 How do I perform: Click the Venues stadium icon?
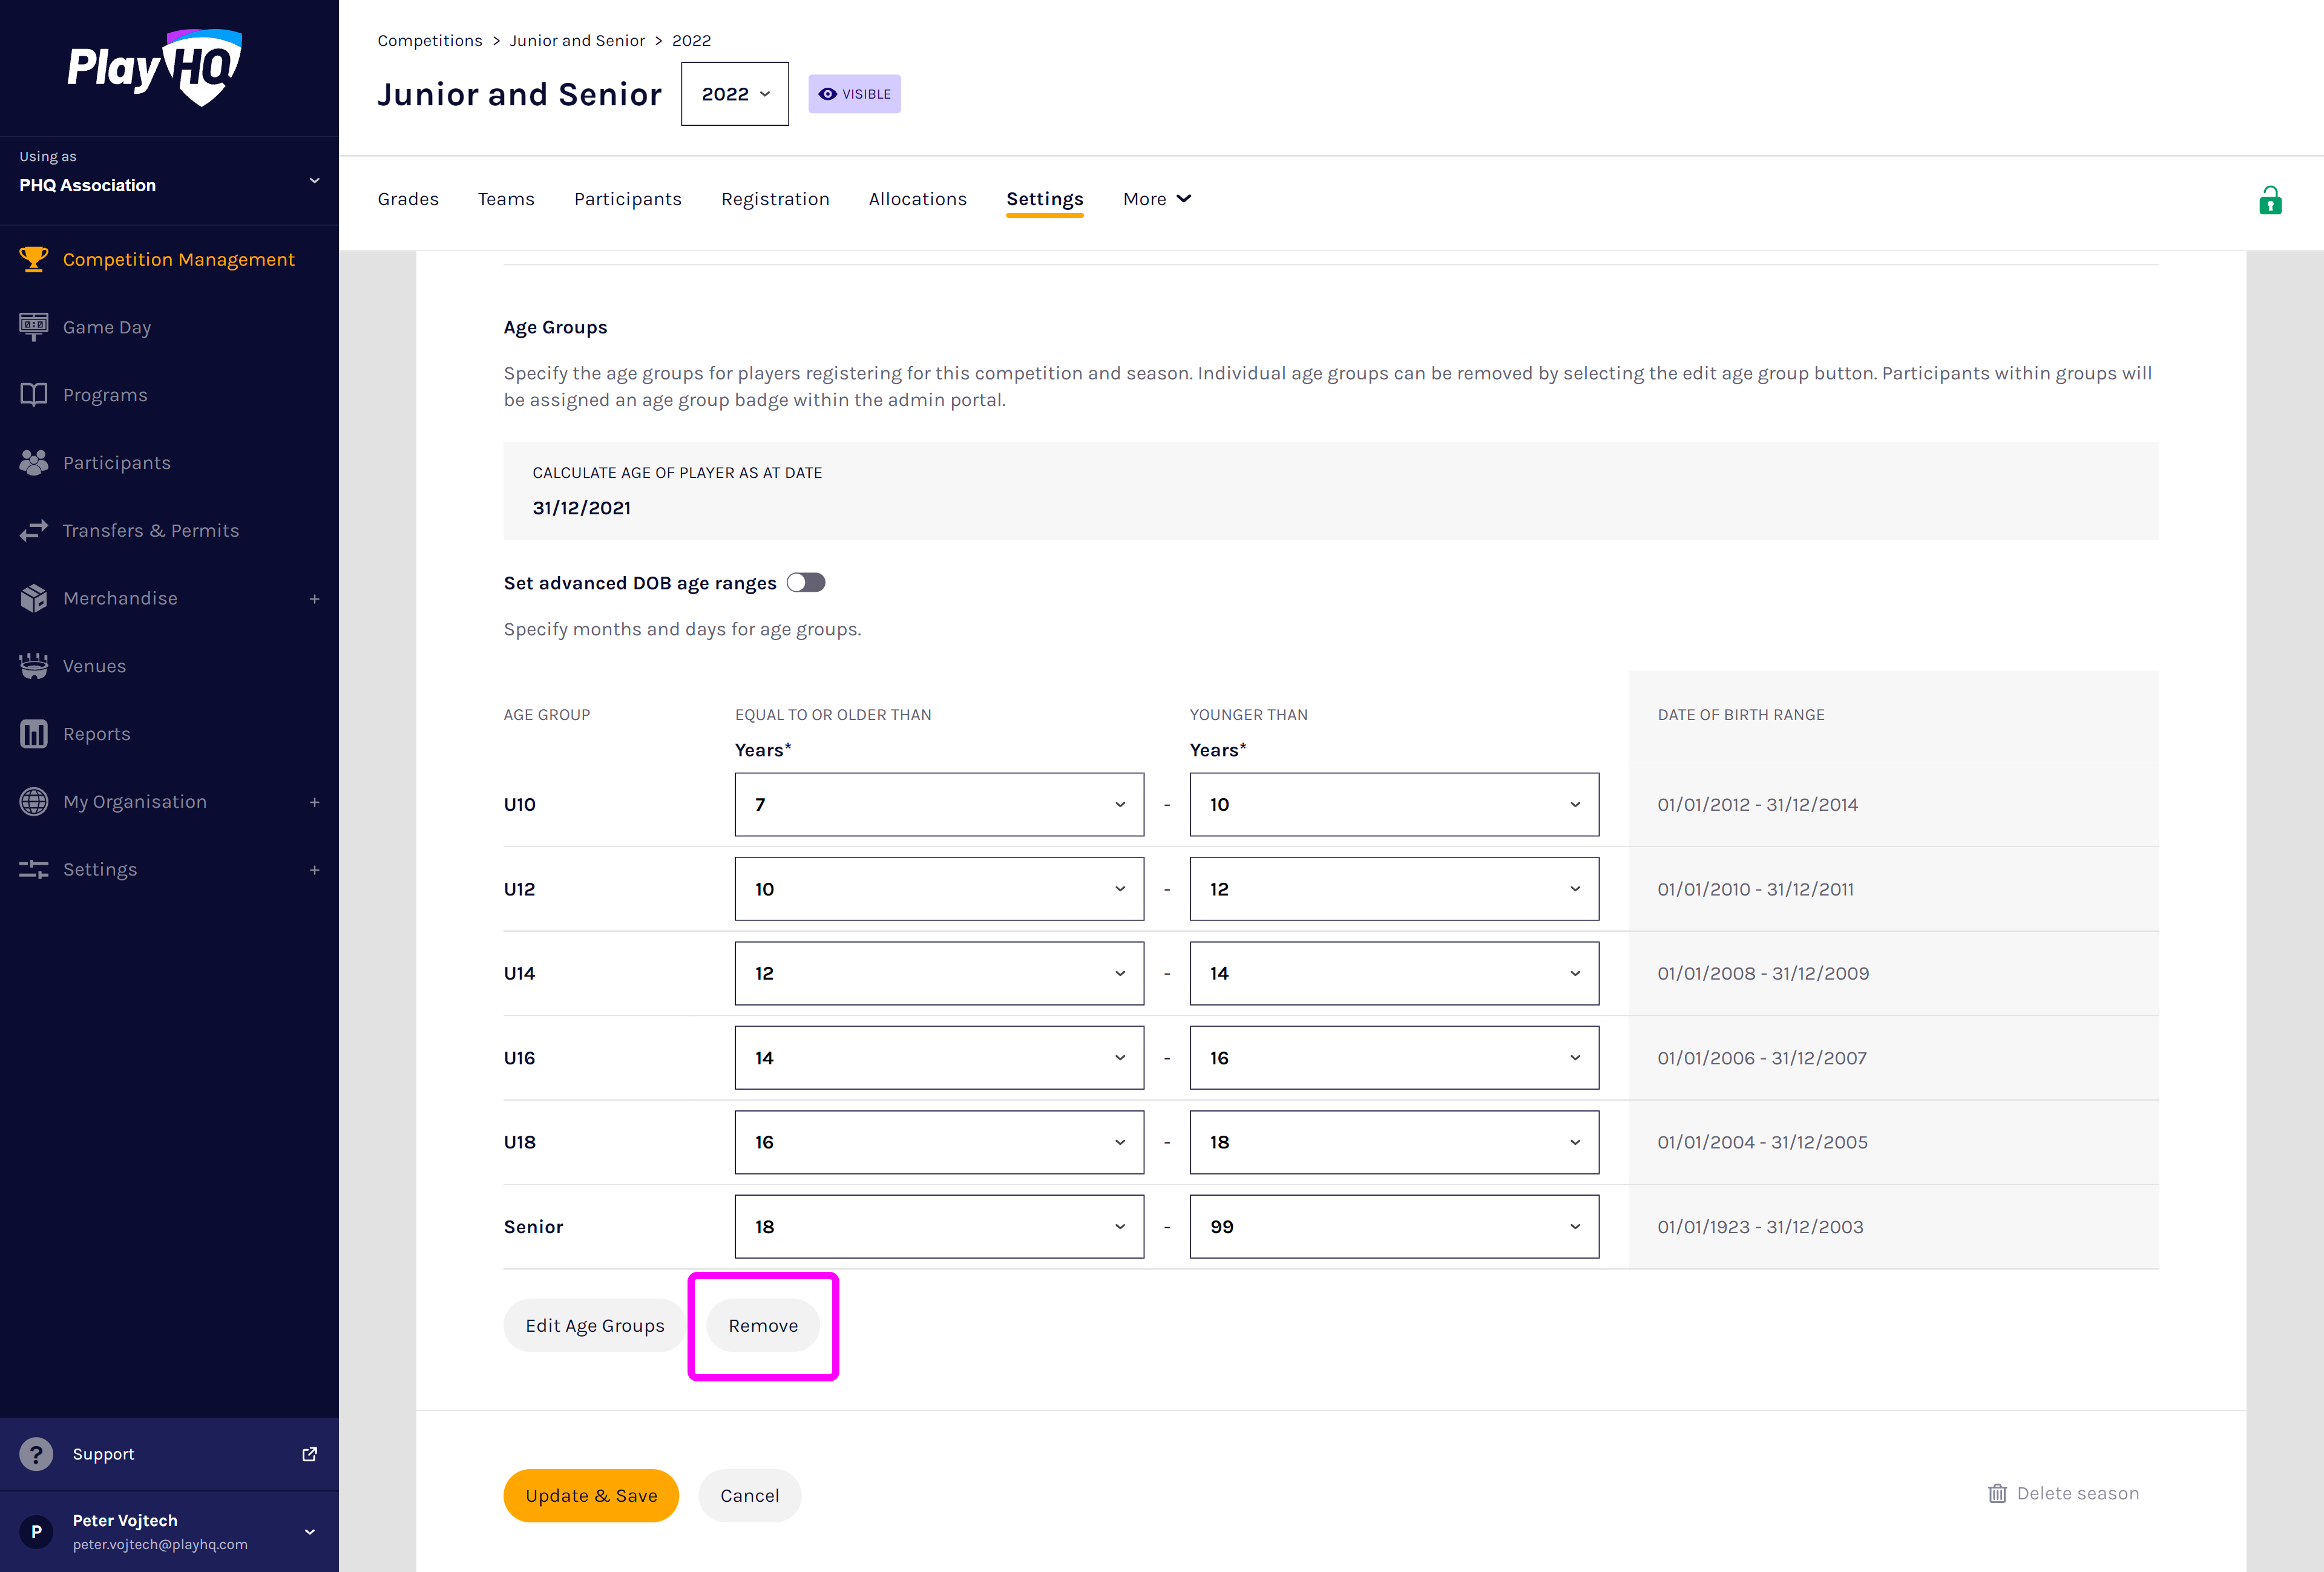tap(33, 666)
